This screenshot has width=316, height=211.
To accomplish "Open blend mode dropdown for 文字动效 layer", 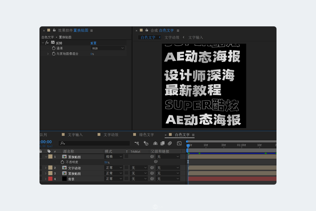I will (114, 168).
